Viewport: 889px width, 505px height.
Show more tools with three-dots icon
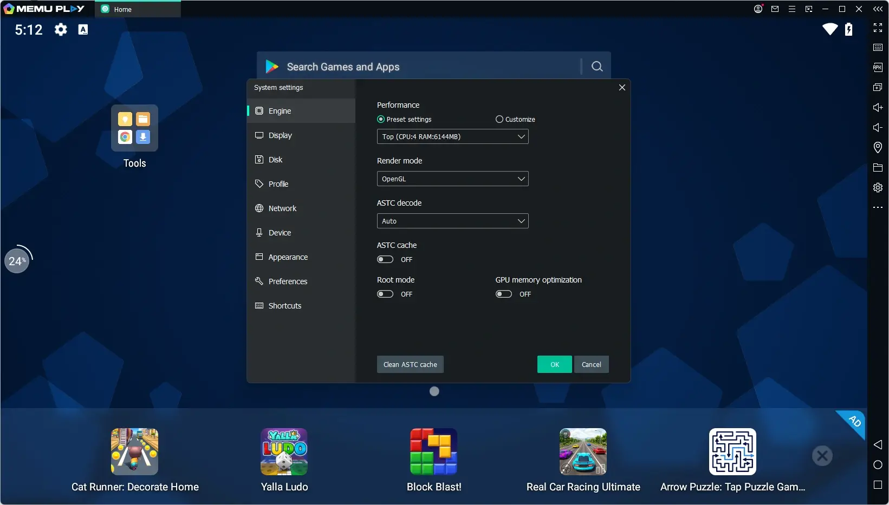click(x=878, y=207)
